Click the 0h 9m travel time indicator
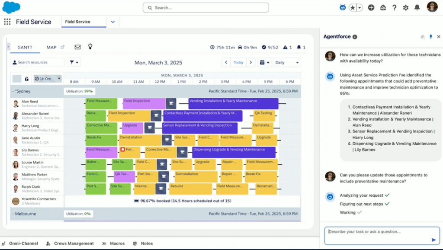 247,48
